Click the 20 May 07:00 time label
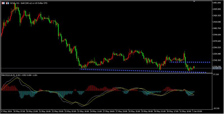 (x=19, y=111)
